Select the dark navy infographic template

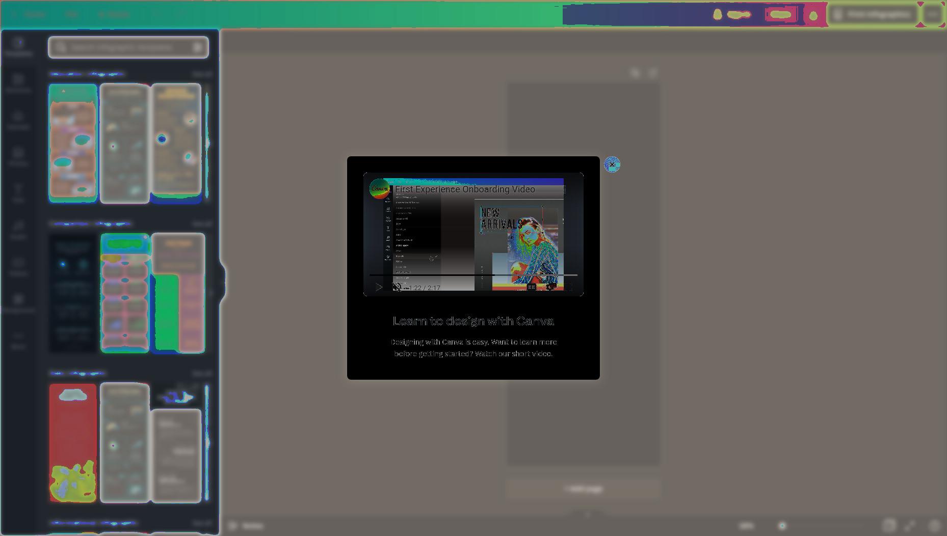click(73, 293)
